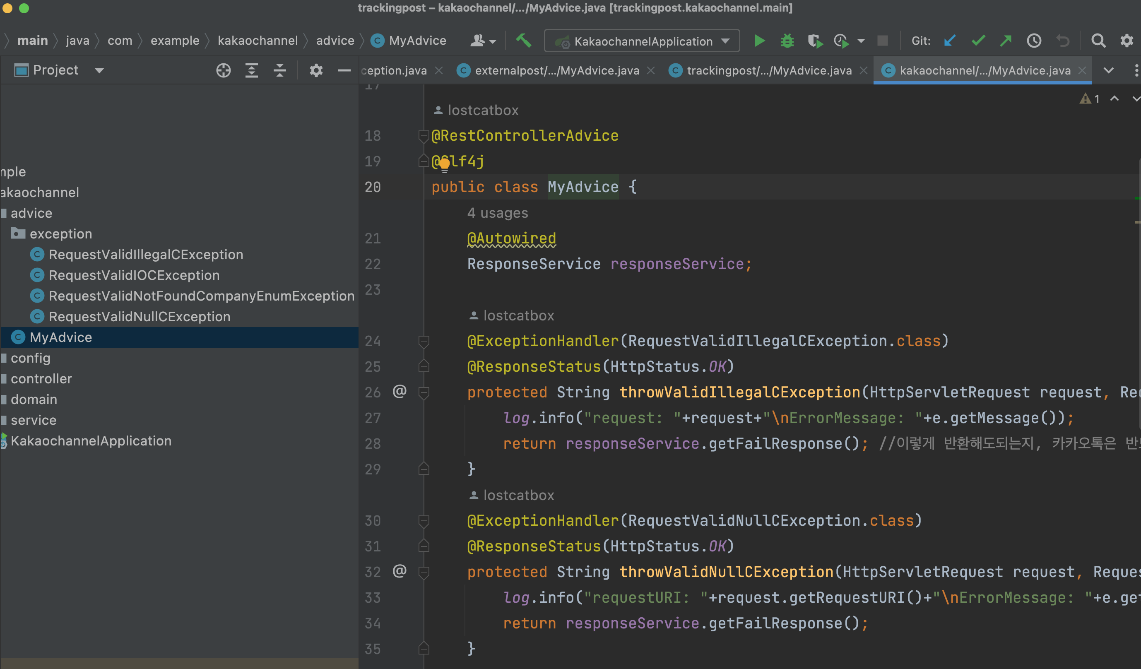Click Select Opened File target icon
Image resolution: width=1141 pixels, height=669 pixels.
[x=223, y=71]
